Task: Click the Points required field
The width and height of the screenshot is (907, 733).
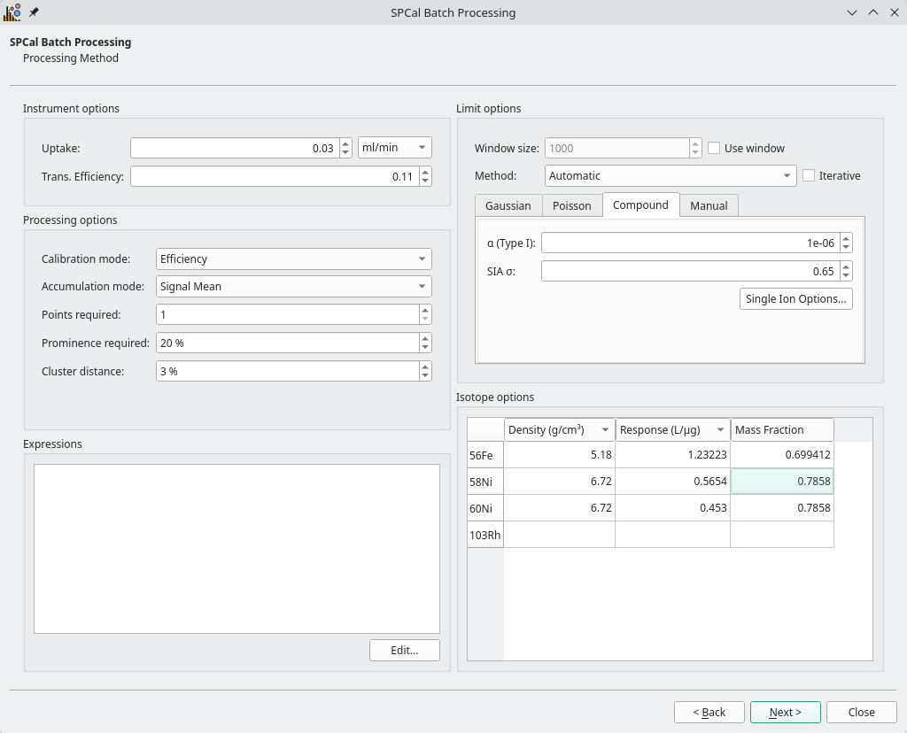Action: coord(288,314)
